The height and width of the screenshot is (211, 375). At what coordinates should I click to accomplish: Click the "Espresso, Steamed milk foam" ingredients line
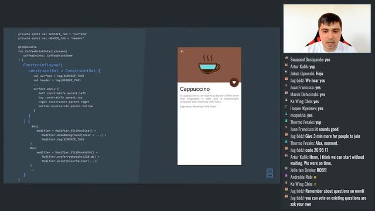pyautogui.click(x=198, y=107)
